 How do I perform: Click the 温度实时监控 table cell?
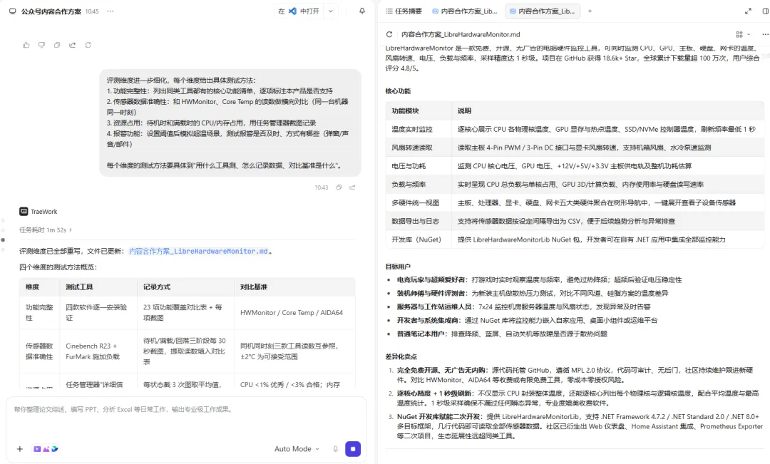point(419,129)
